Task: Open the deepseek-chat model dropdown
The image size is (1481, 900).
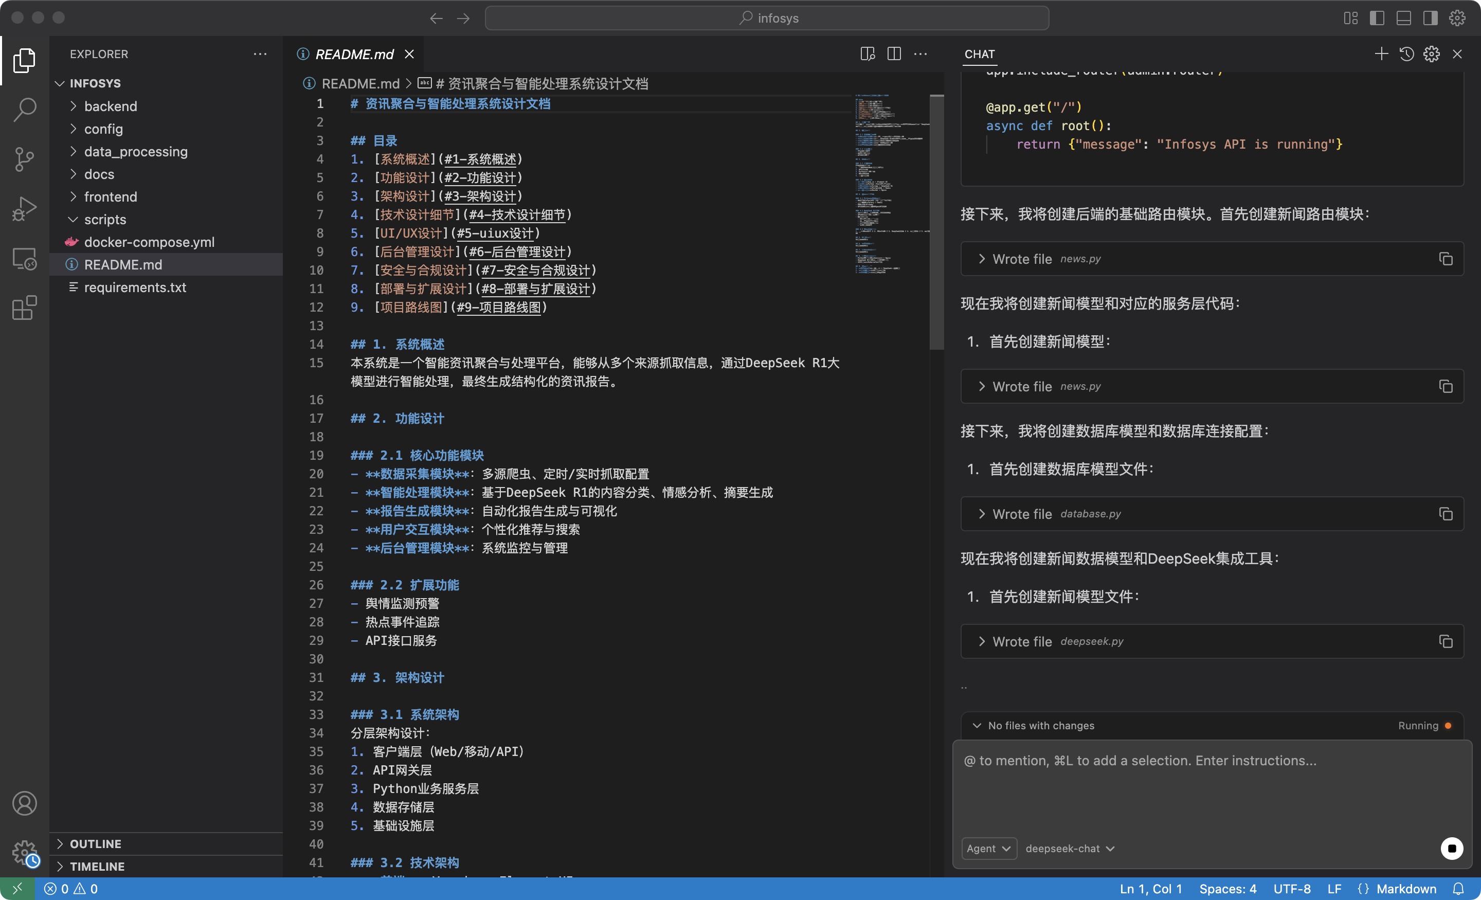Action: [x=1070, y=848]
